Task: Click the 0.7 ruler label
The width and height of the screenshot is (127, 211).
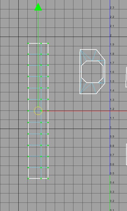Action: tap(112, 155)
